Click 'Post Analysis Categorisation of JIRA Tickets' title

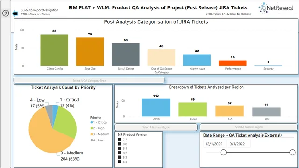click(x=156, y=22)
